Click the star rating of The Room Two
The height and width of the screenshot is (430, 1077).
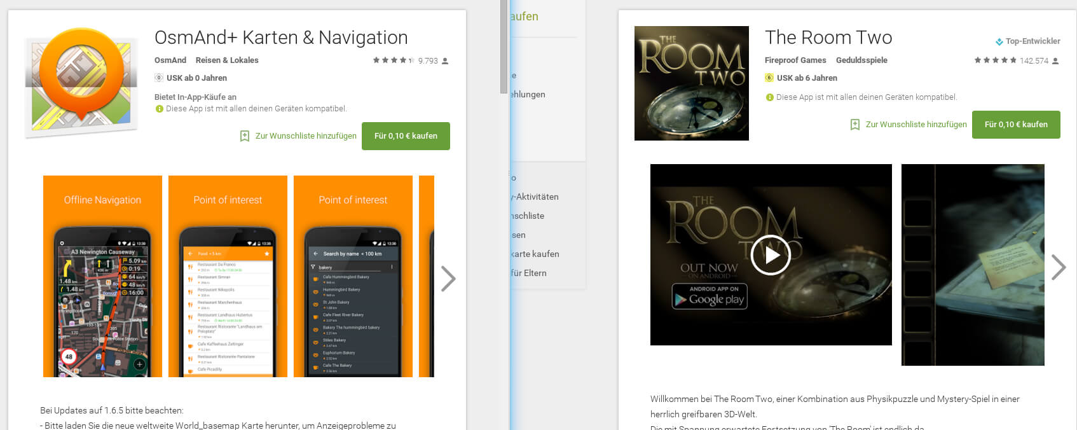tap(995, 60)
